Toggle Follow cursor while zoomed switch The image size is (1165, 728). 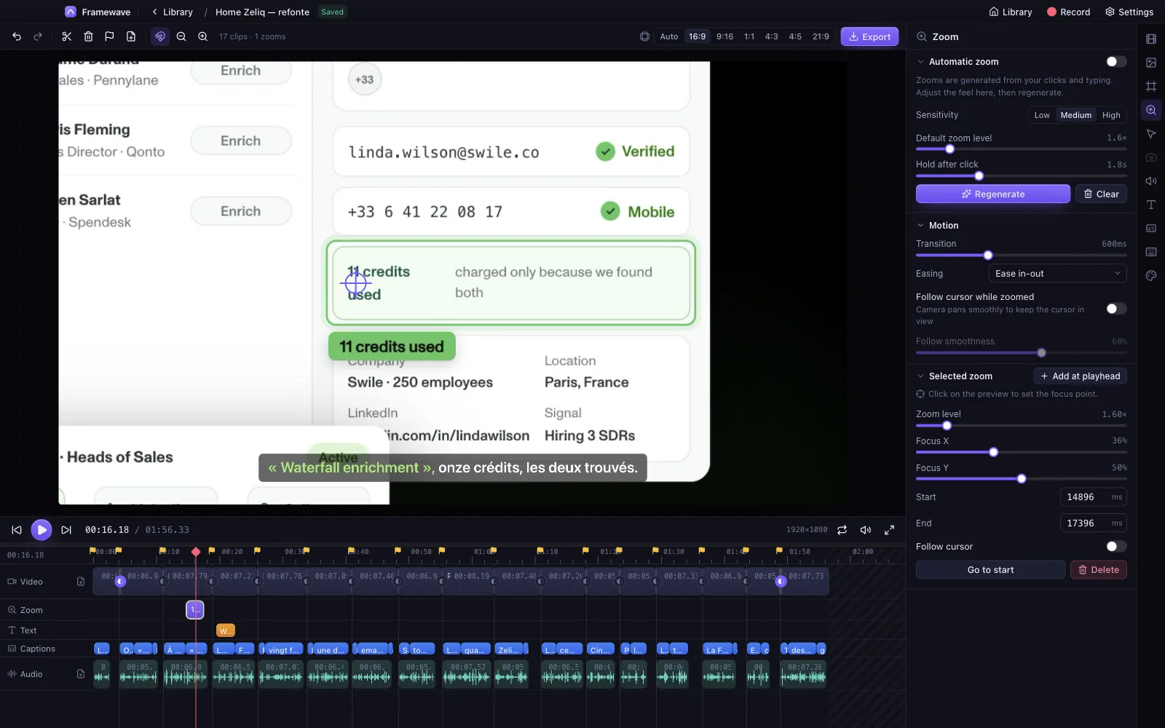point(1116,309)
